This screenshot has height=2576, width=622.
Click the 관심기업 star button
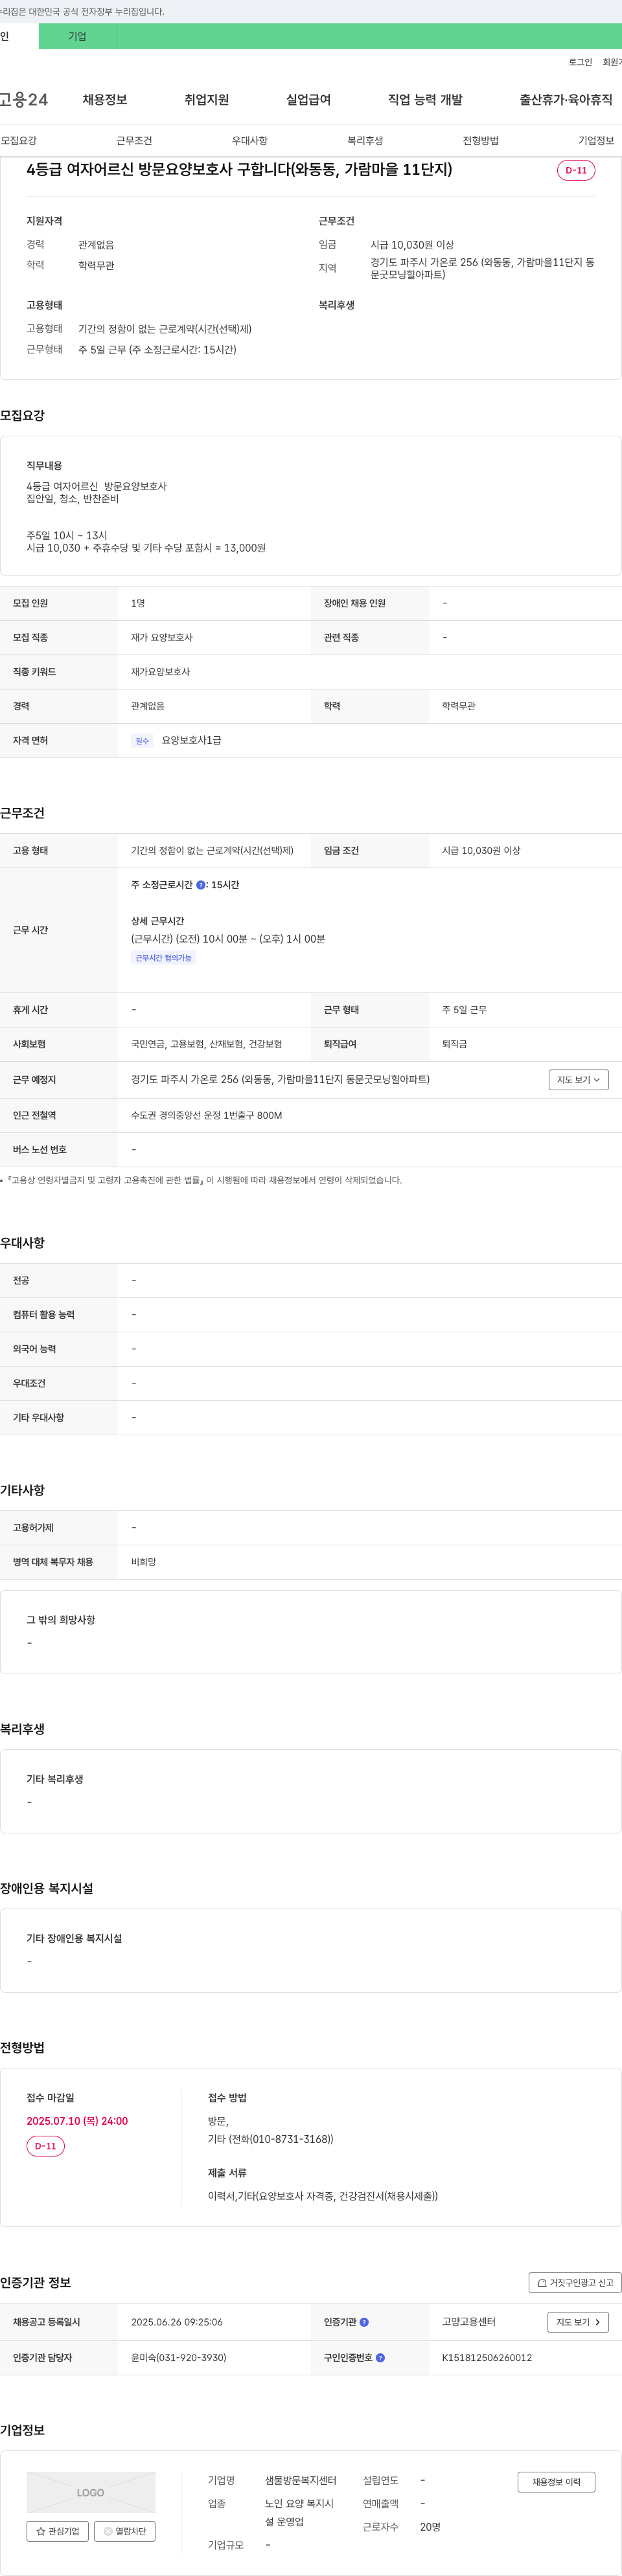point(57,2531)
